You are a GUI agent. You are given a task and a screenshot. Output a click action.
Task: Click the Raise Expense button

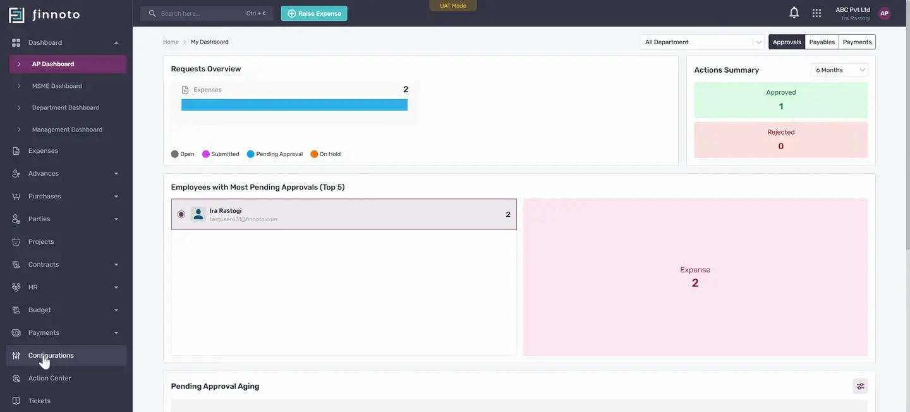314,13
